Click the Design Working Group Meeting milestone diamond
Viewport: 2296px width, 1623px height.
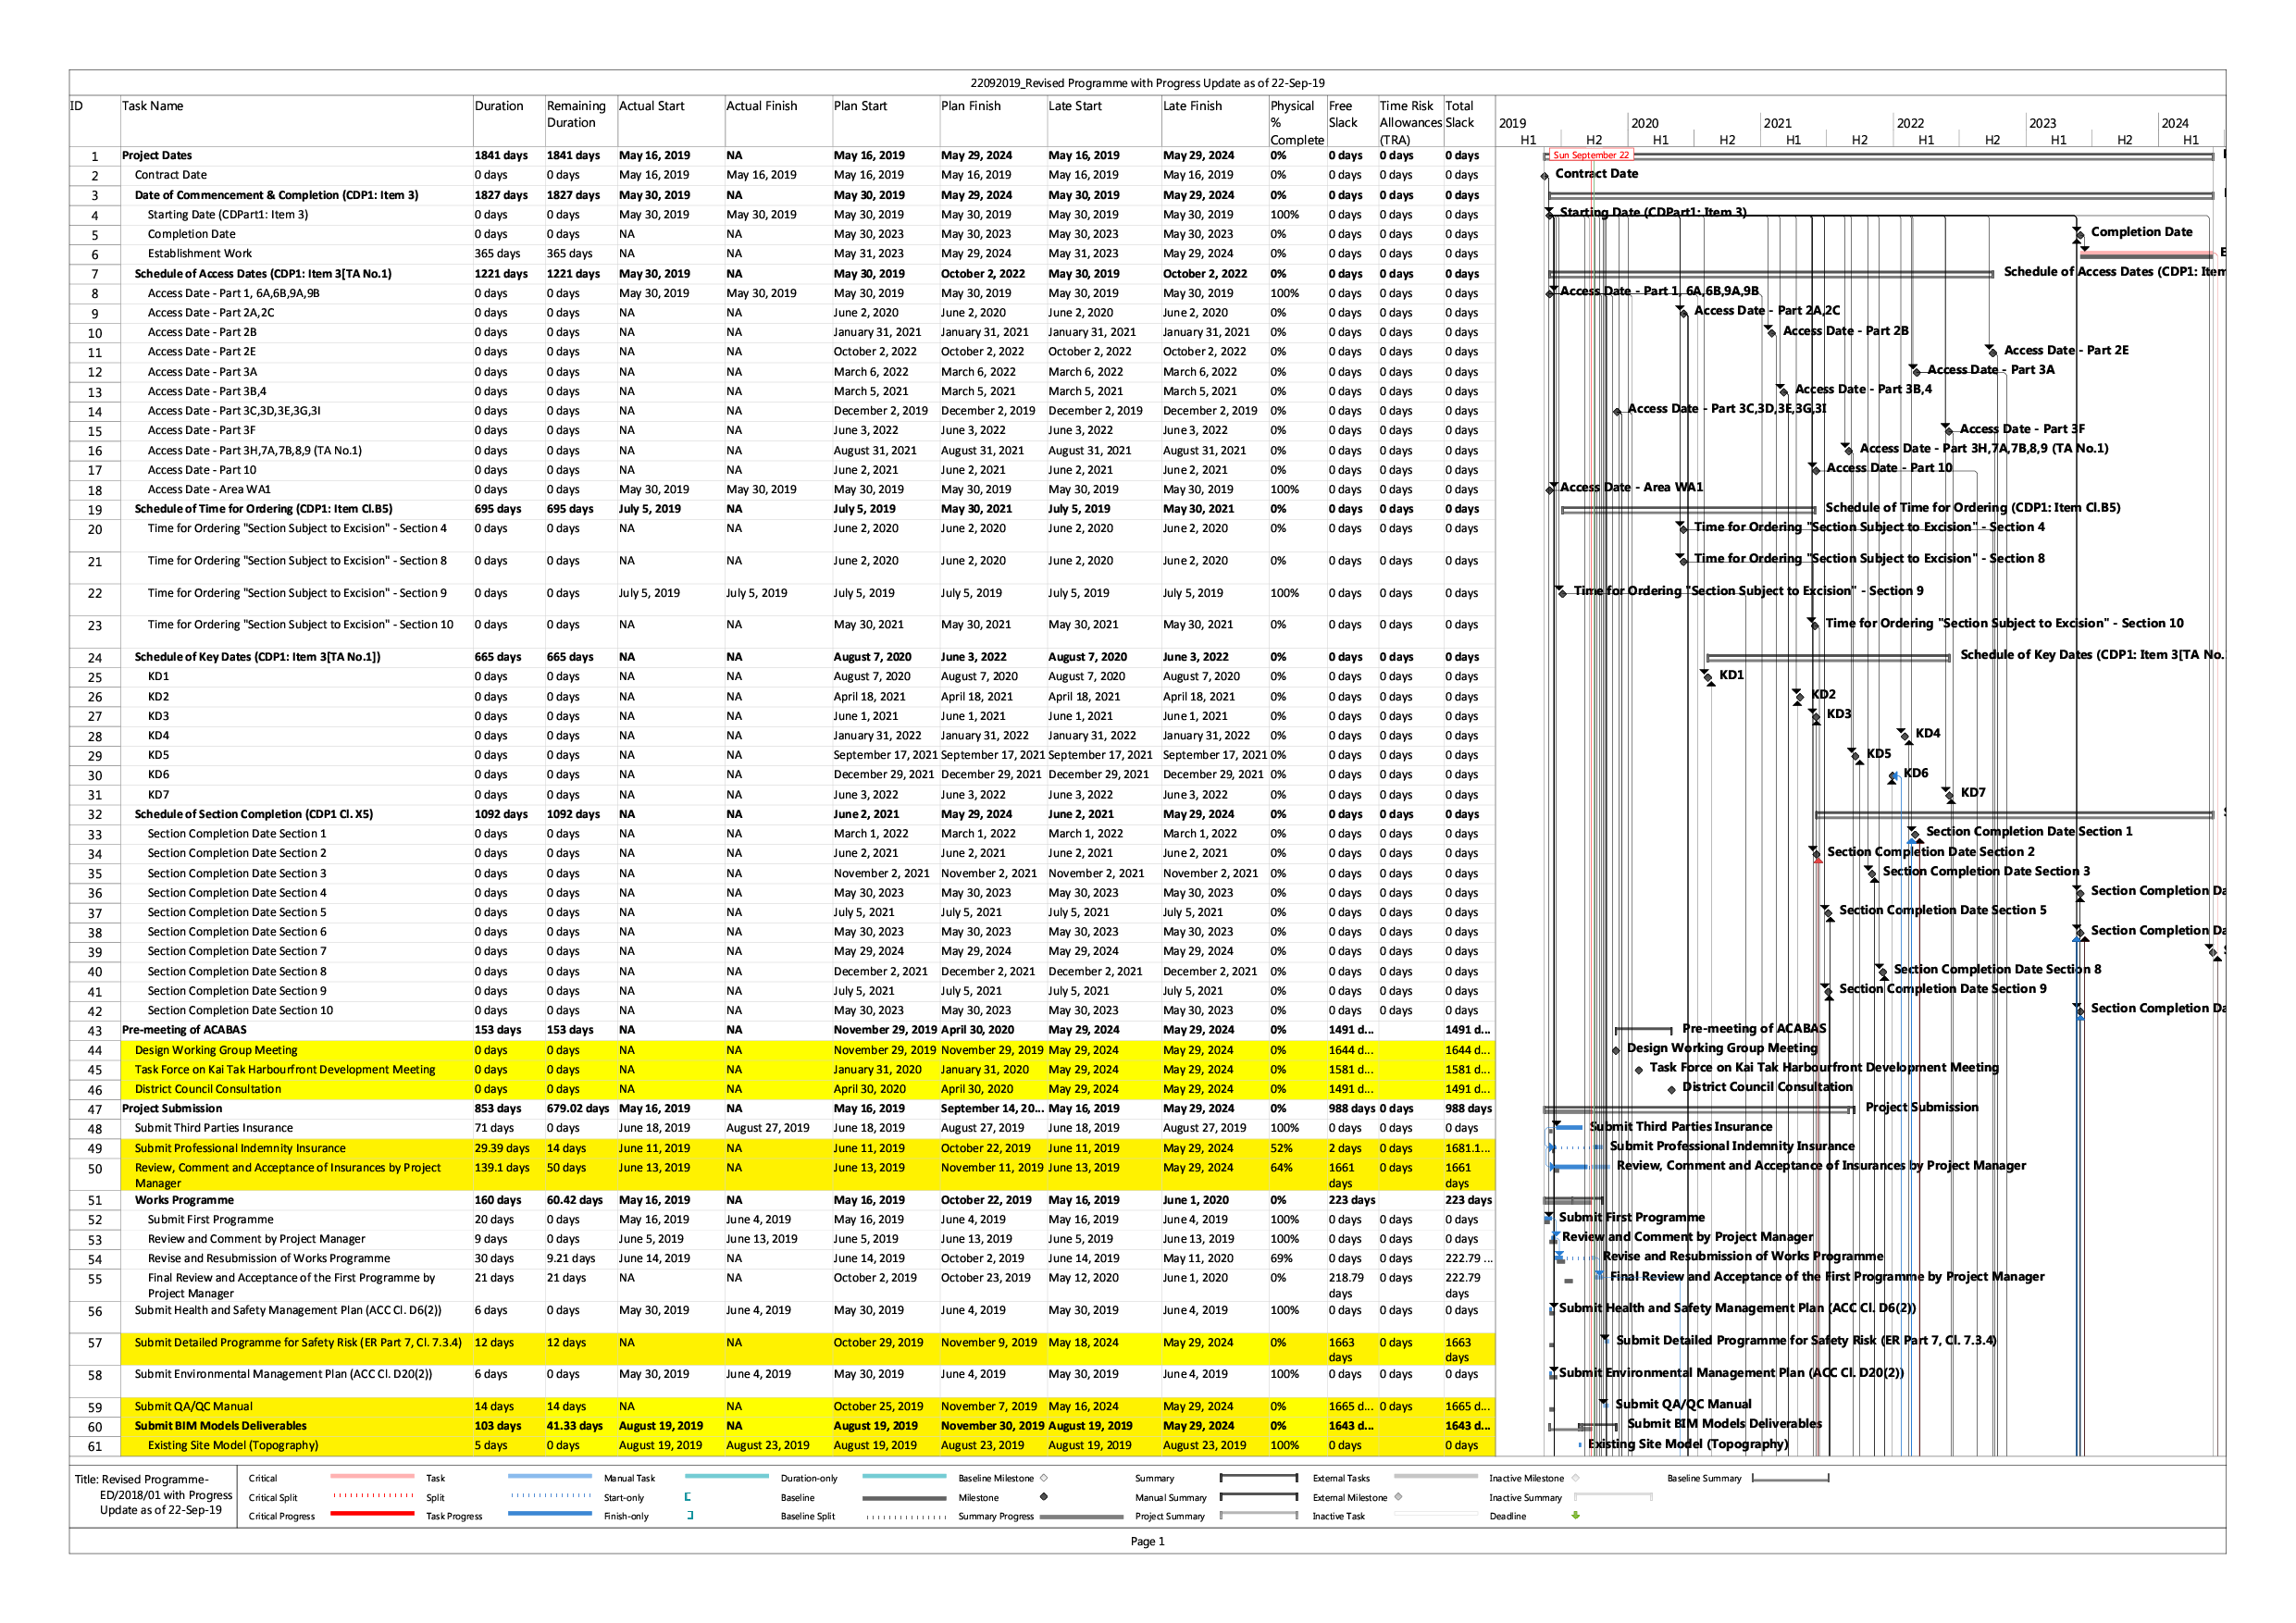tap(1616, 1050)
